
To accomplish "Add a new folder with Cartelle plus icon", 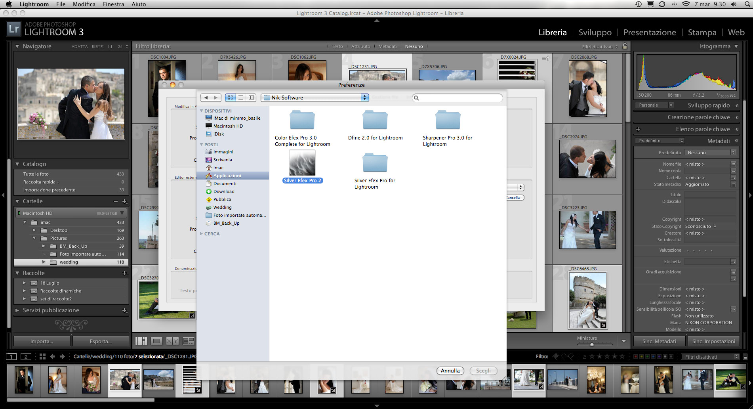I will pyautogui.click(x=125, y=201).
